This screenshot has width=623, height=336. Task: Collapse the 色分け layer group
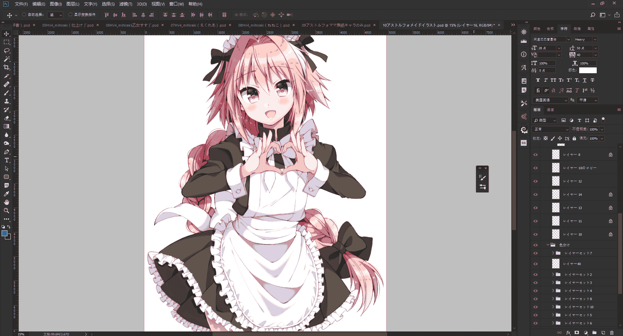(x=548, y=245)
